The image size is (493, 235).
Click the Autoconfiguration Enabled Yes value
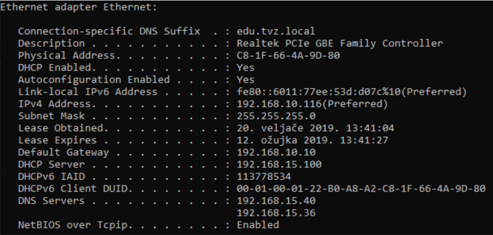245,80
